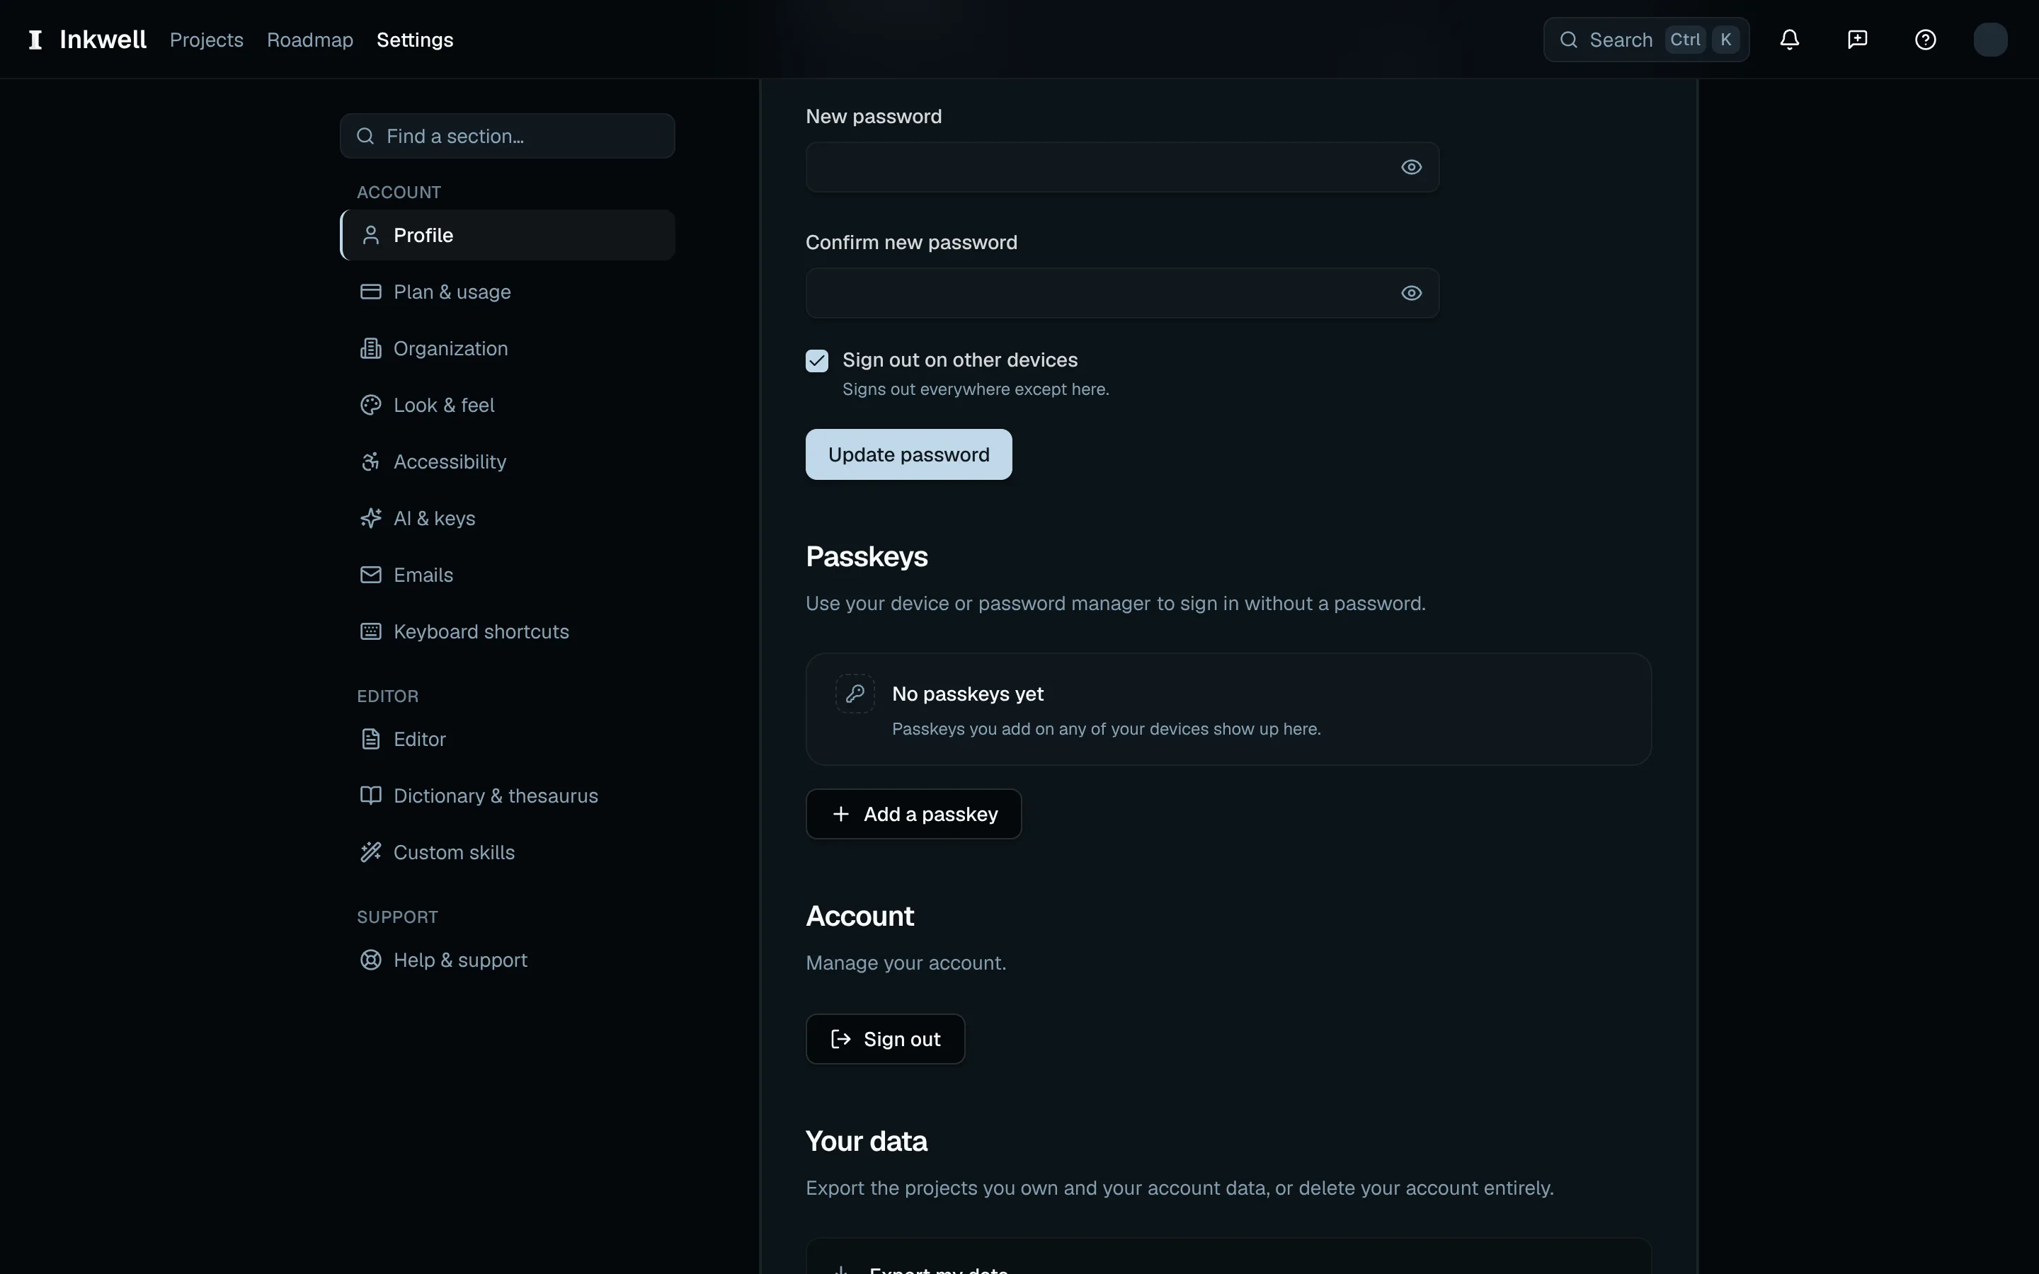The width and height of the screenshot is (2039, 1274).
Task: Click the Add a passkey button
Action: pyautogui.click(x=913, y=814)
